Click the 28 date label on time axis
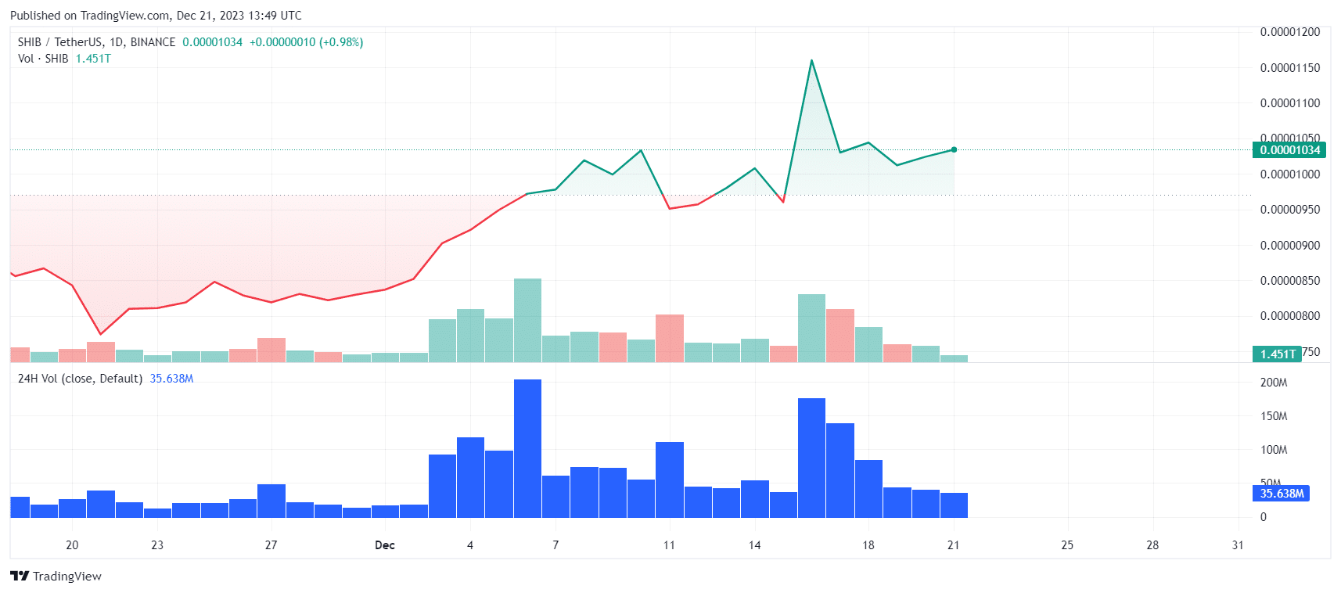This screenshot has width=1341, height=593. pyautogui.click(x=1152, y=545)
